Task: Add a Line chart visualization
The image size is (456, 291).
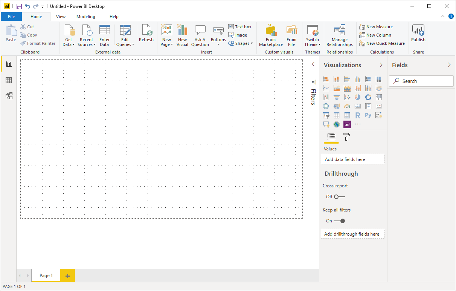Action: [326, 88]
